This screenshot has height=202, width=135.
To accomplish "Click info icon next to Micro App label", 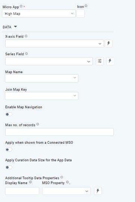I will tap(21, 6).
